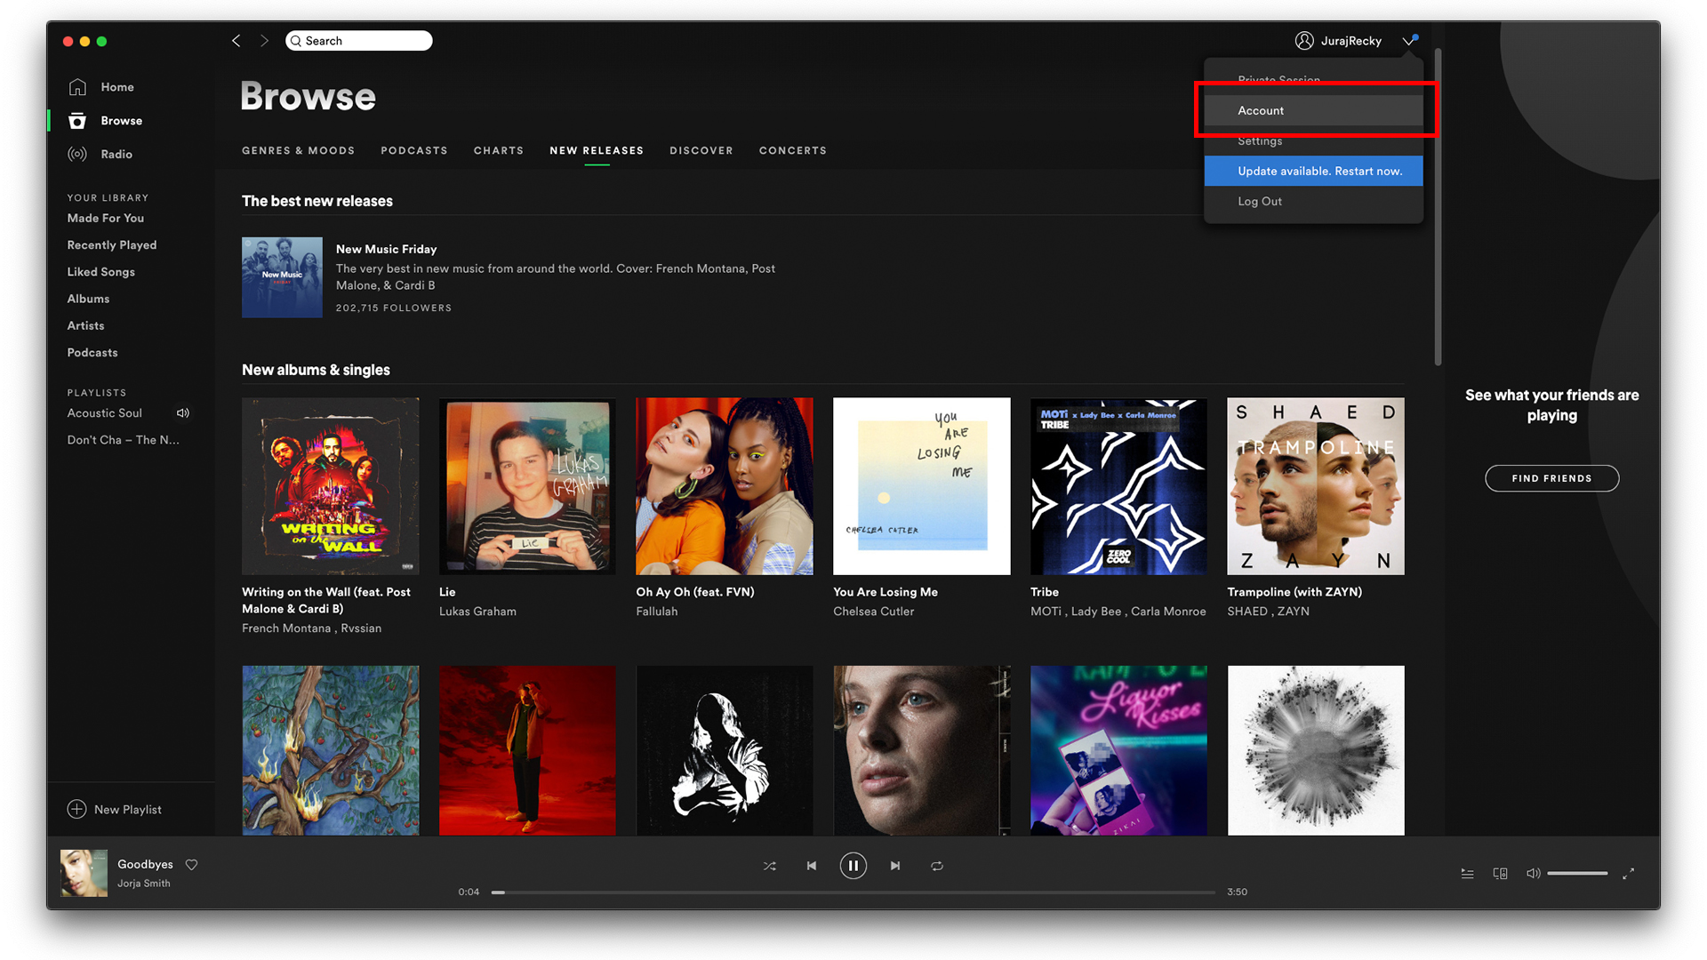
Task: Open New Music Friday playlist cover
Action: click(x=282, y=277)
